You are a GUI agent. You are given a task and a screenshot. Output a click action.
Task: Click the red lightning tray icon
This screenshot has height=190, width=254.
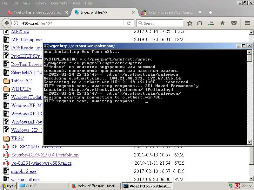(237, 186)
